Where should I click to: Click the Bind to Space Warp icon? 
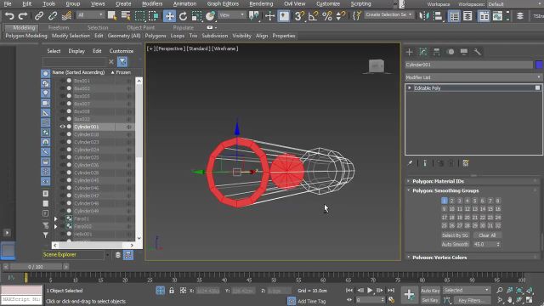pos(66,16)
